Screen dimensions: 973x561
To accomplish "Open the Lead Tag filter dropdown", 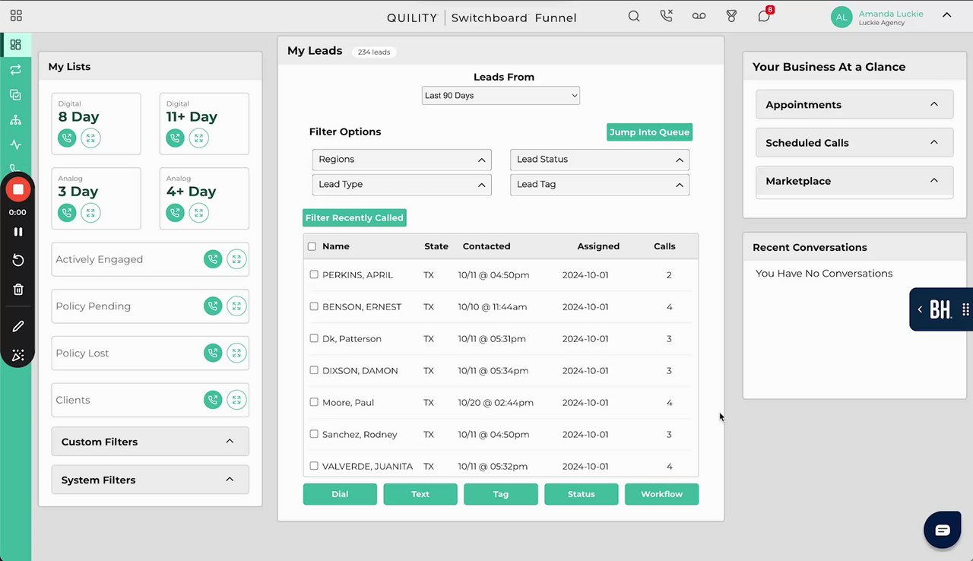I will coord(600,185).
